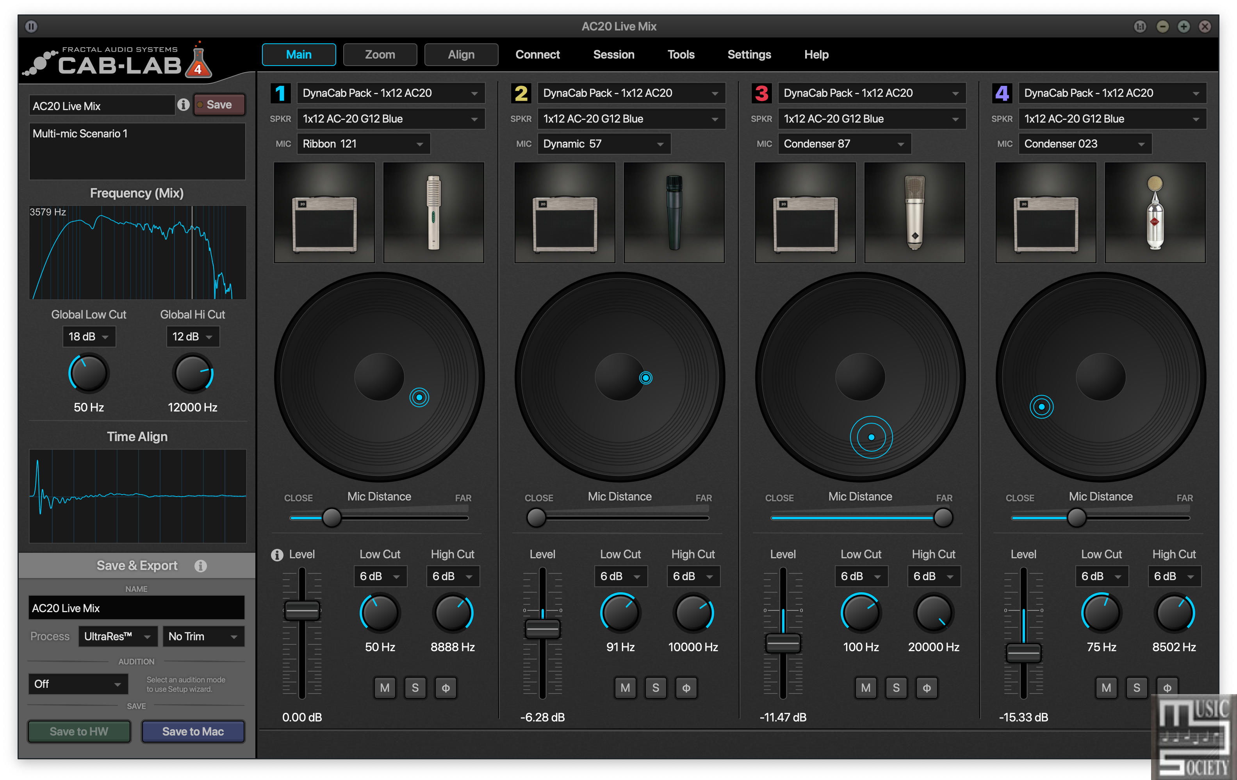Click channel 3 AC20 cabinet image

click(806, 213)
